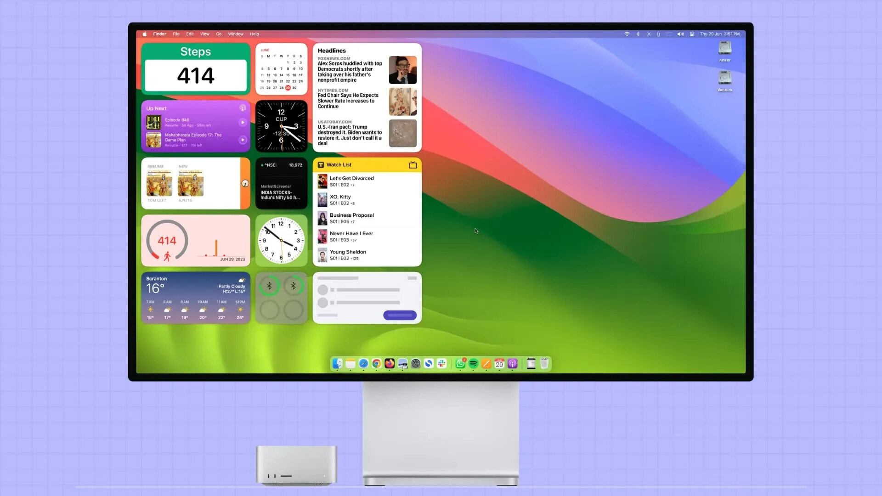
Task: Toggle Bluetooth status menu icon
Action: tap(638, 34)
